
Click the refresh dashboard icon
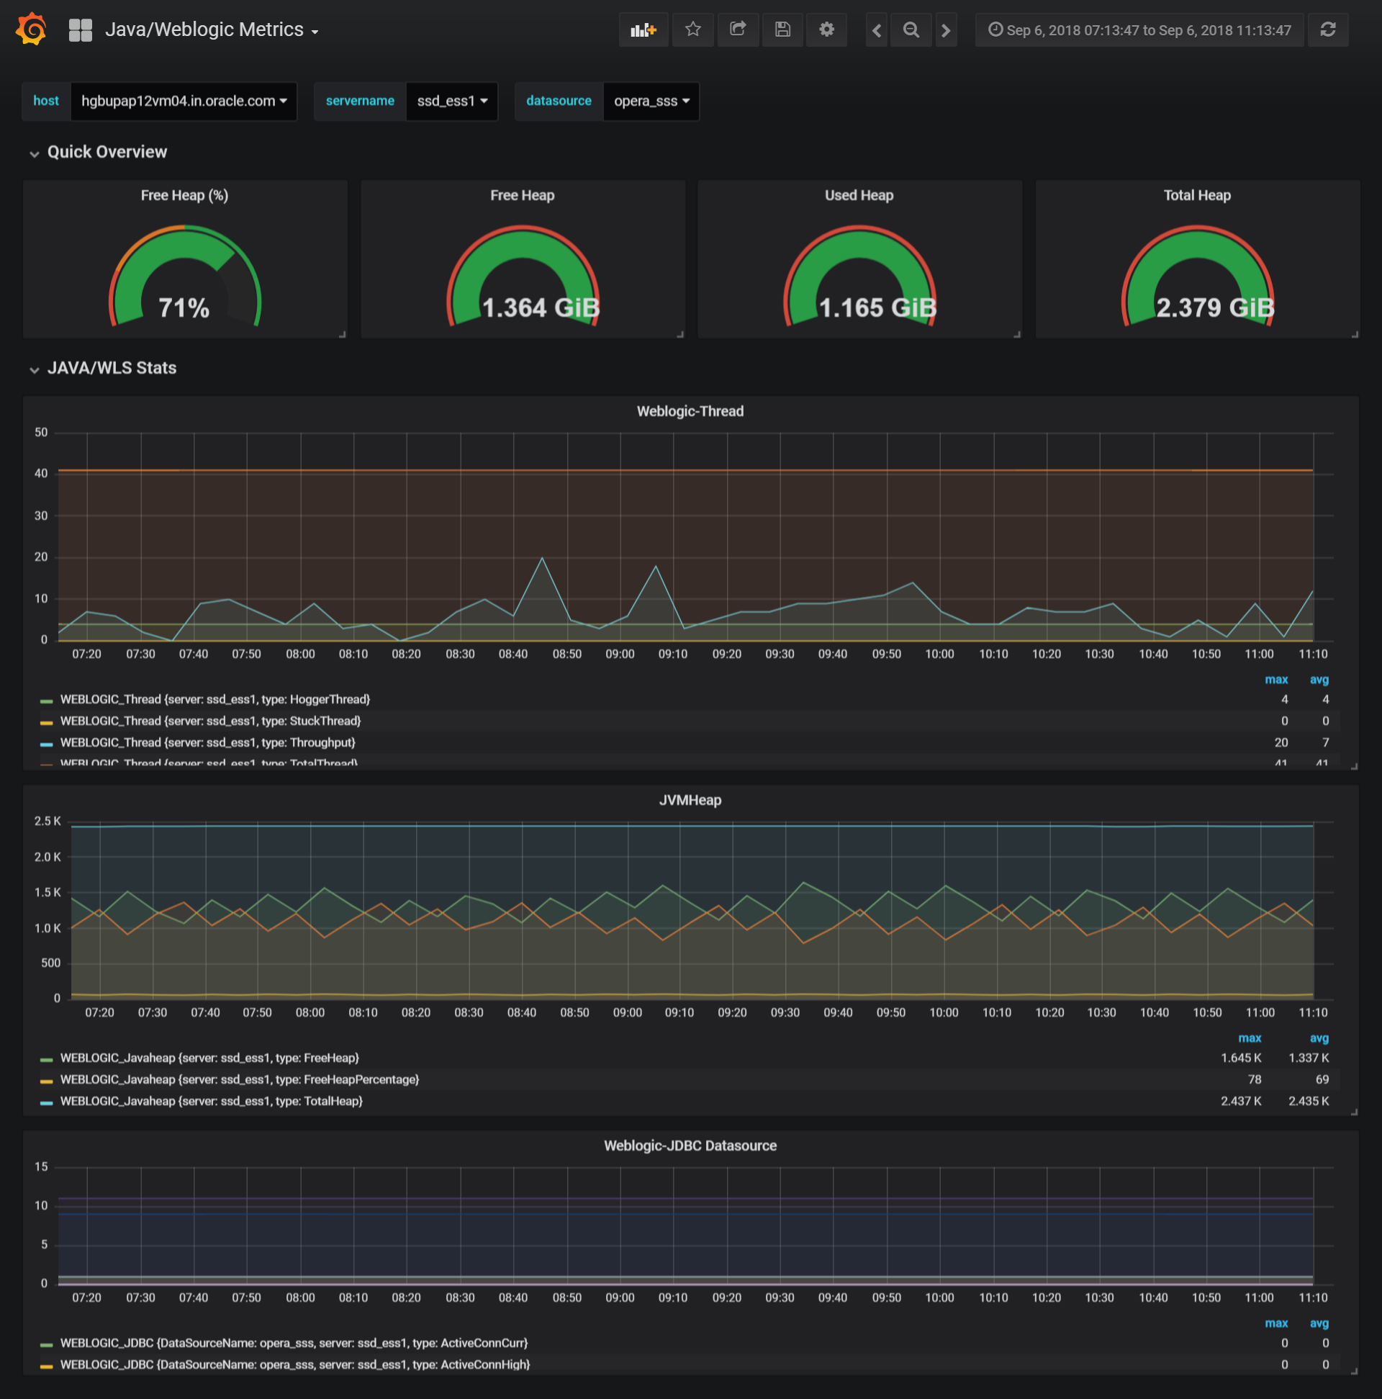coord(1328,30)
